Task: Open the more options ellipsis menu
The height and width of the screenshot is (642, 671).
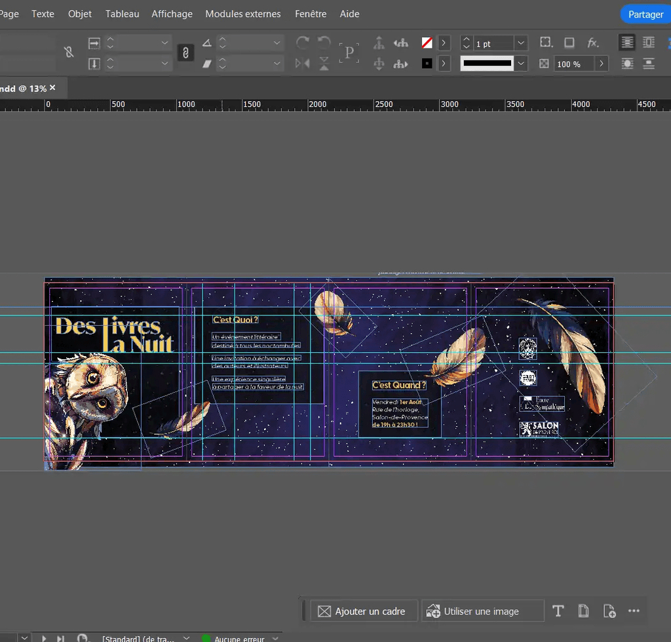Action: point(634,611)
